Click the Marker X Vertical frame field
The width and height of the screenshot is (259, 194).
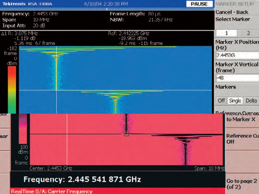[237, 78]
